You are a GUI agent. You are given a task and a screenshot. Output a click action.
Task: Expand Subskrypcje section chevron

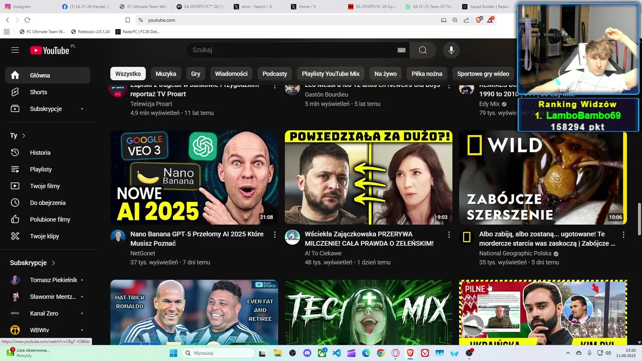pyautogui.click(x=53, y=263)
